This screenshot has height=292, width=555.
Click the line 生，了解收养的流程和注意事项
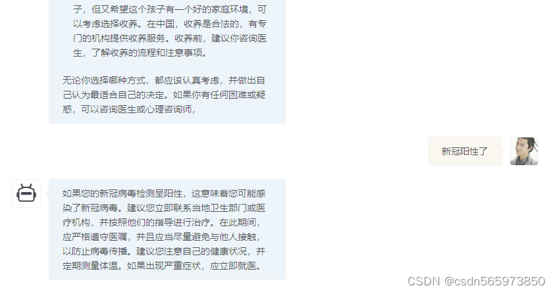click(140, 53)
